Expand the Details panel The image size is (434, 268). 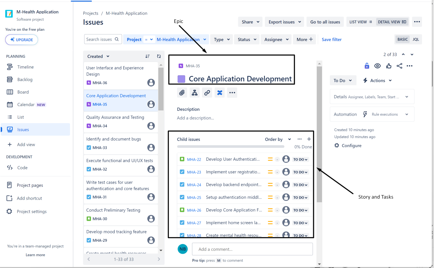[x=372, y=96]
